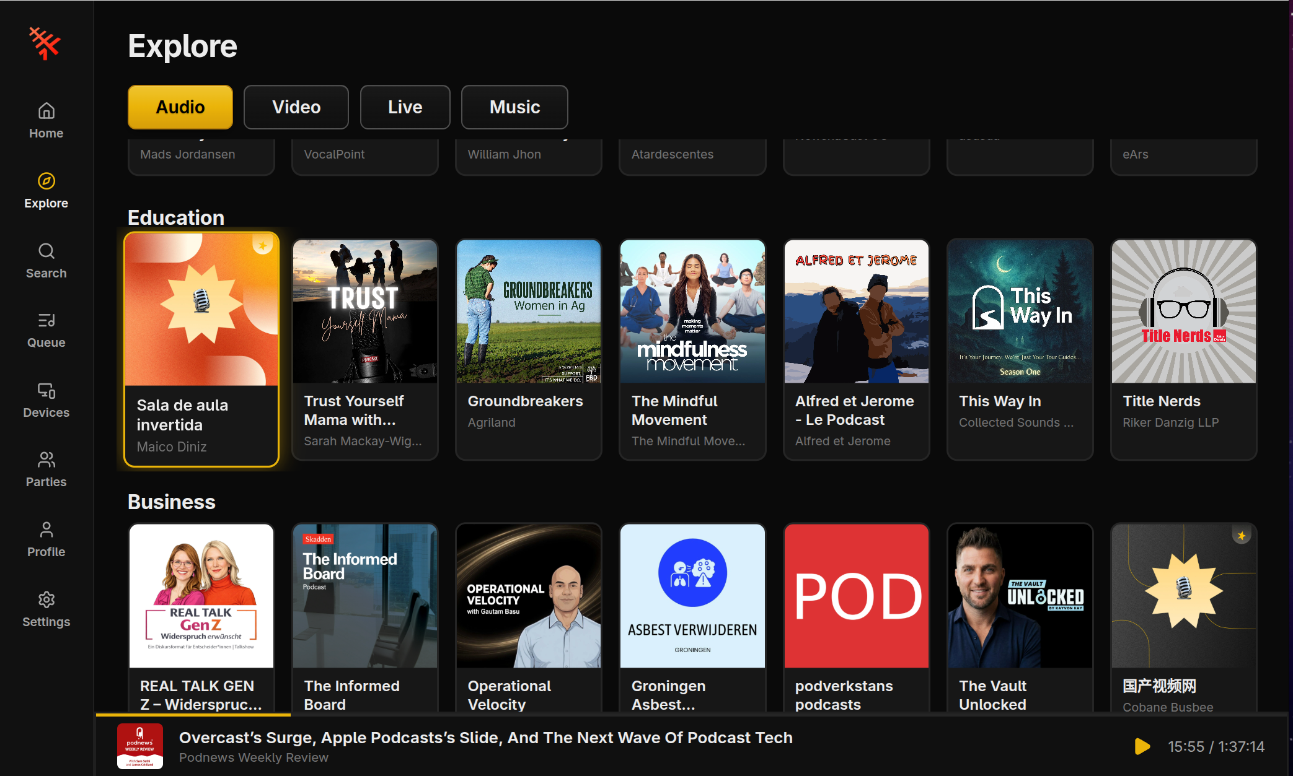1293x776 pixels.
Task: Click the Cobane Busbee author label
Action: click(1168, 707)
